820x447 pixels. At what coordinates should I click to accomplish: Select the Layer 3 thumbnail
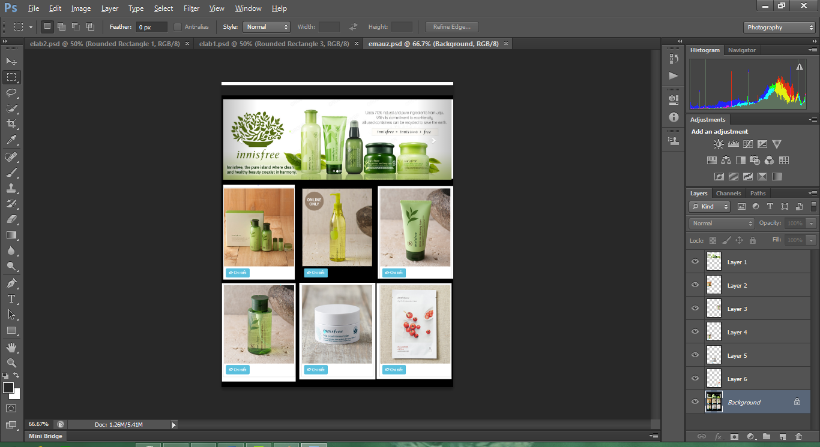click(714, 309)
